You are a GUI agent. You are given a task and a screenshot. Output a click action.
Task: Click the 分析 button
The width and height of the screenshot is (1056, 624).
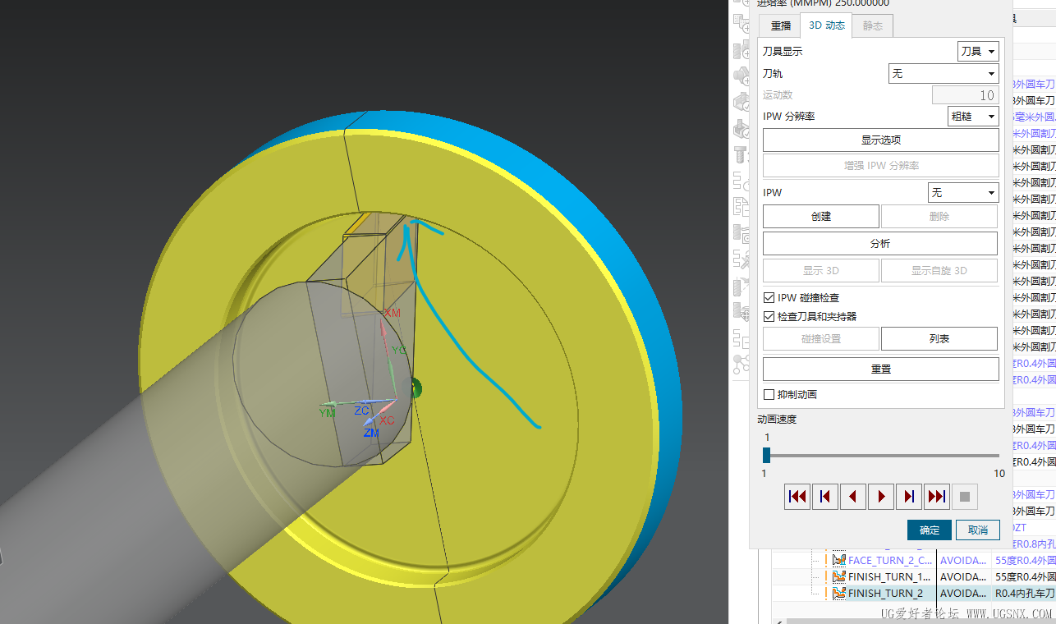point(881,244)
